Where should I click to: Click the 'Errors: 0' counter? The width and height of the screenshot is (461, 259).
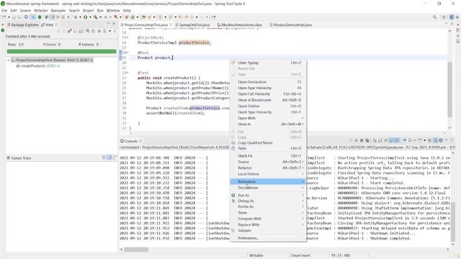[52, 45]
